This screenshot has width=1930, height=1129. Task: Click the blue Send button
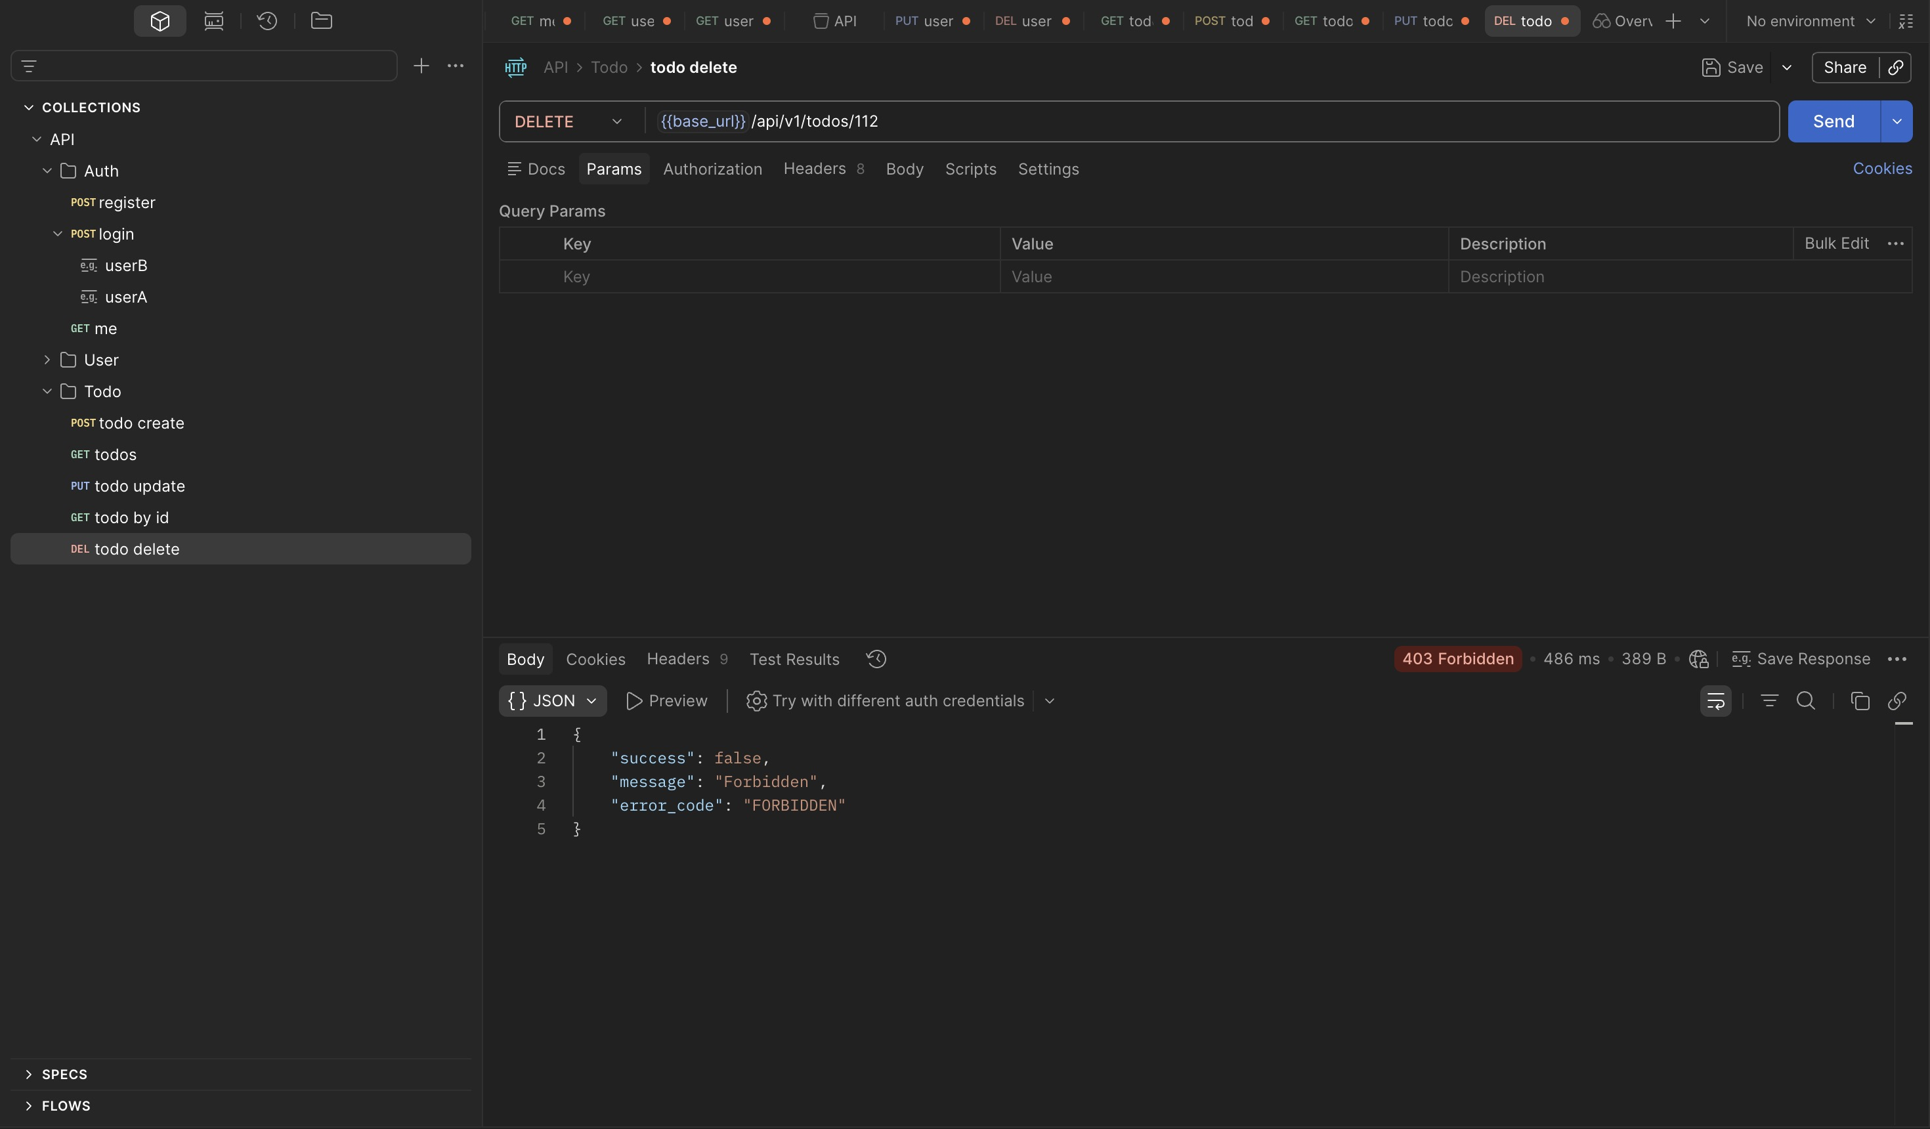[1833, 121]
